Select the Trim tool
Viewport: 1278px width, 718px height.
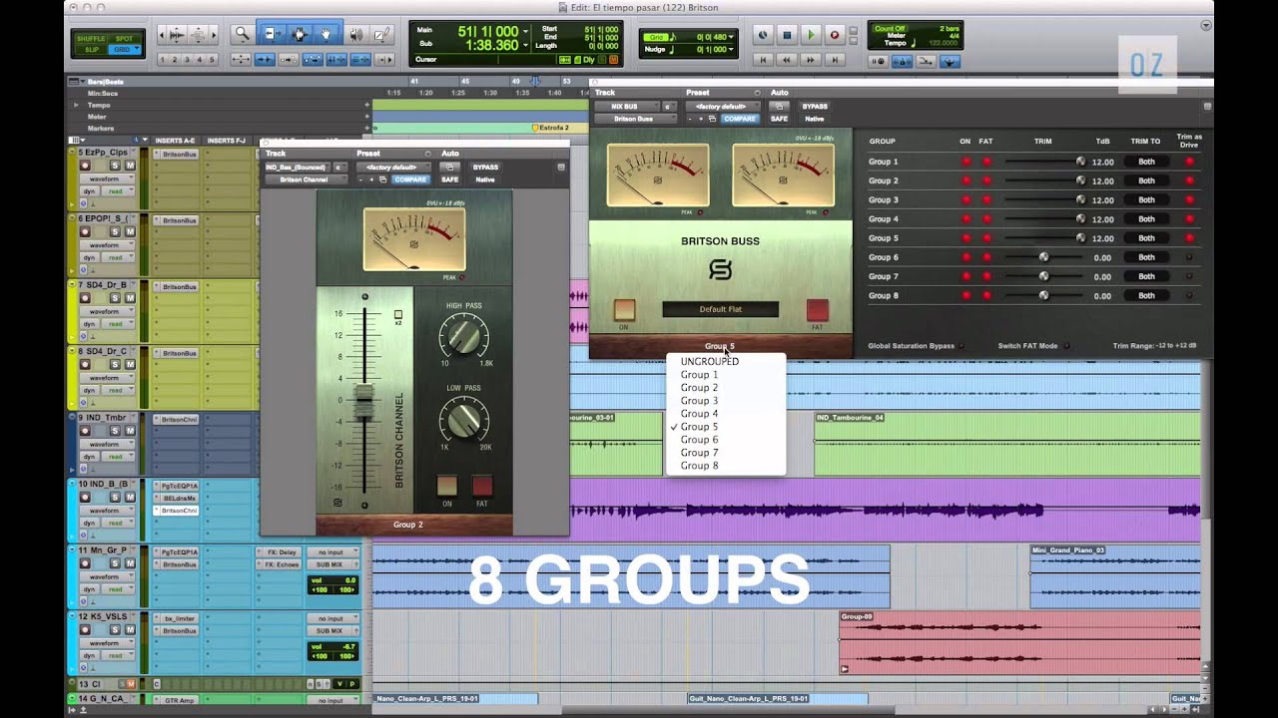pyautogui.click(x=272, y=35)
